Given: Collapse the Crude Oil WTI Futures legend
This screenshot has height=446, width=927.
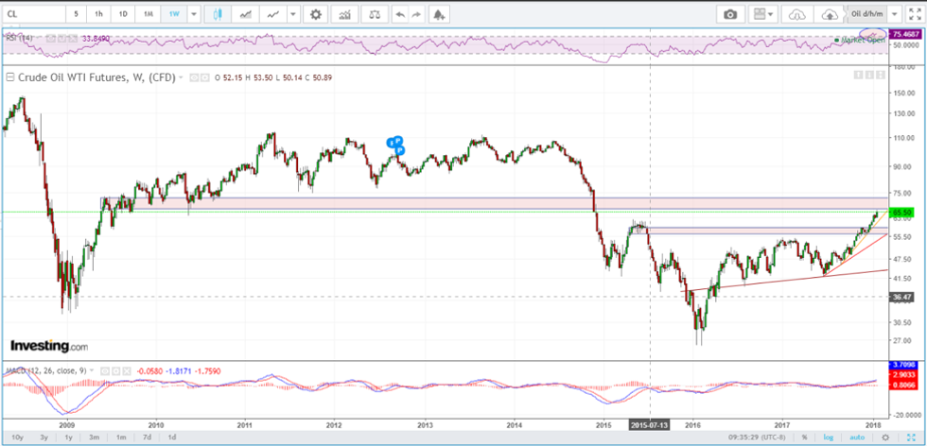Looking at the screenshot, I should pyautogui.click(x=10, y=77).
